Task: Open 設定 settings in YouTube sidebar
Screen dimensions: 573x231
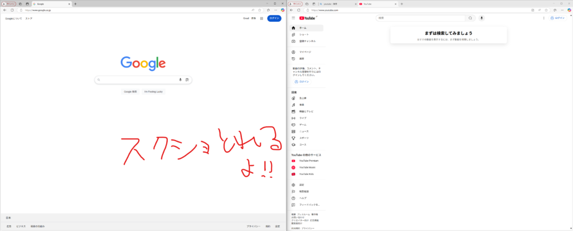Action: point(306,185)
